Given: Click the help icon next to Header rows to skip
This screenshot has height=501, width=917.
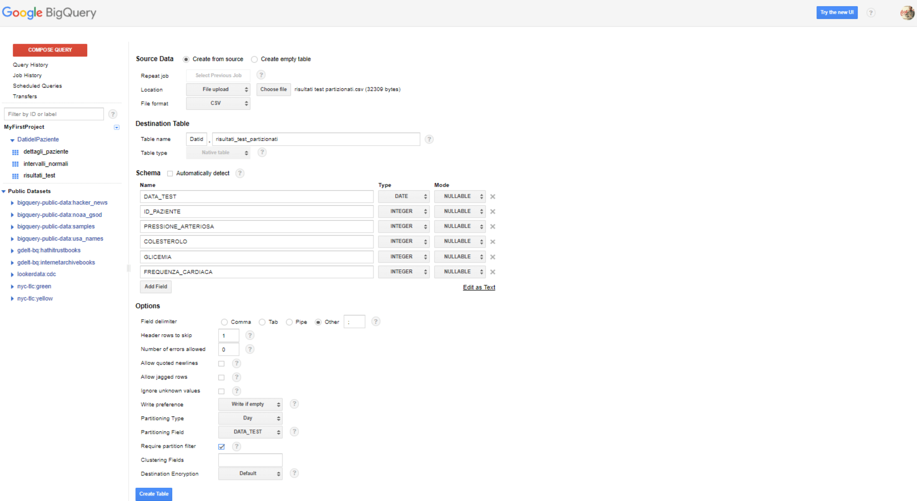Looking at the screenshot, I should tap(250, 335).
